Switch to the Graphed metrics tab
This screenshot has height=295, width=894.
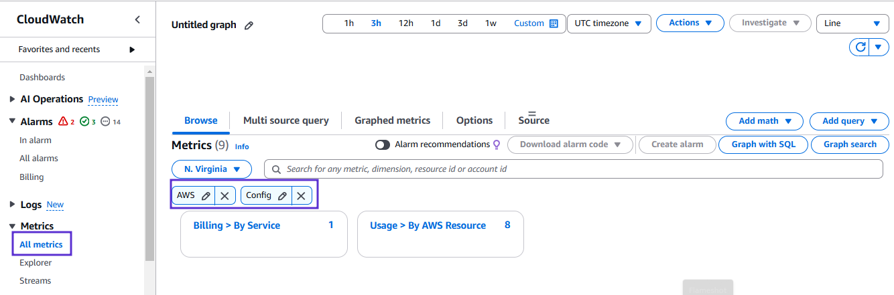pyautogui.click(x=392, y=120)
